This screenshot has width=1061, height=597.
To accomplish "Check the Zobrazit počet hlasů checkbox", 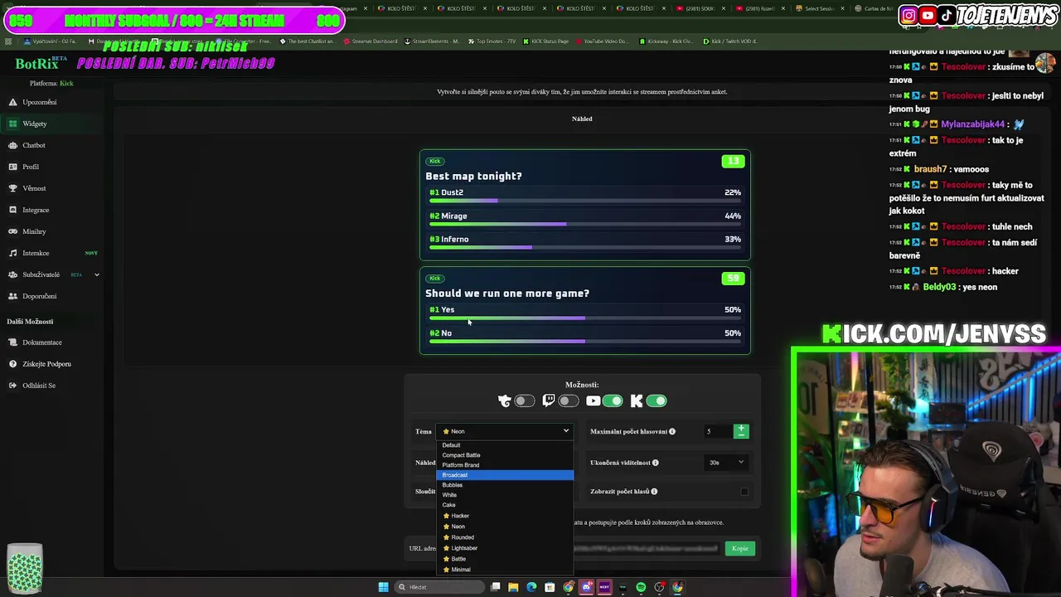I will click(x=744, y=492).
